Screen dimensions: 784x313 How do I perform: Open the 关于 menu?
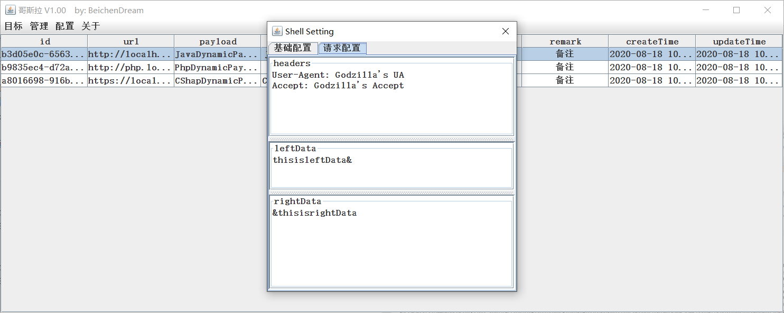pos(91,26)
